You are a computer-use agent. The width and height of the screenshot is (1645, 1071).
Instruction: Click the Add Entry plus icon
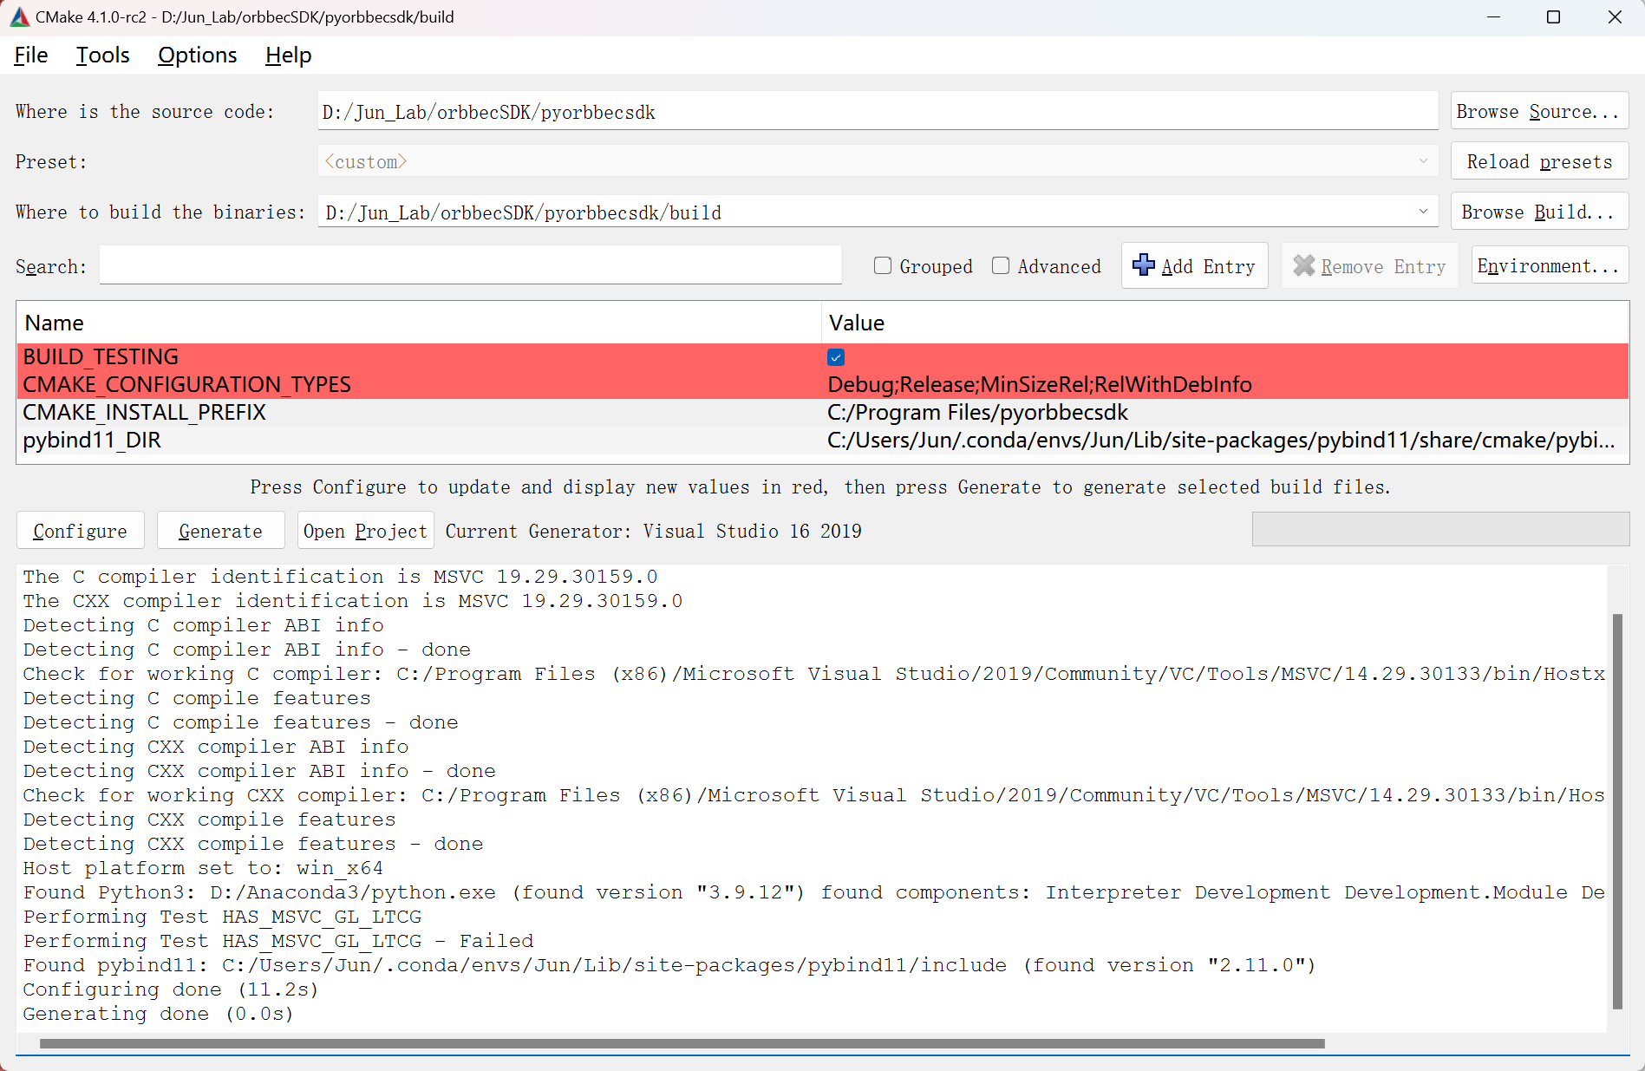[x=1143, y=265]
